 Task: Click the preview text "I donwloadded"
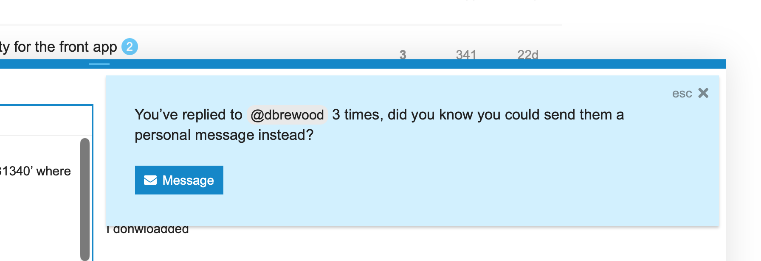(x=148, y=230)
